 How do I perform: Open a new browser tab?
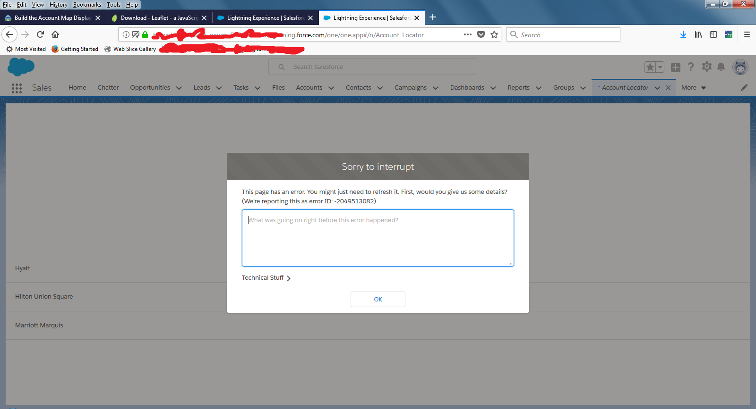(433, 17)
